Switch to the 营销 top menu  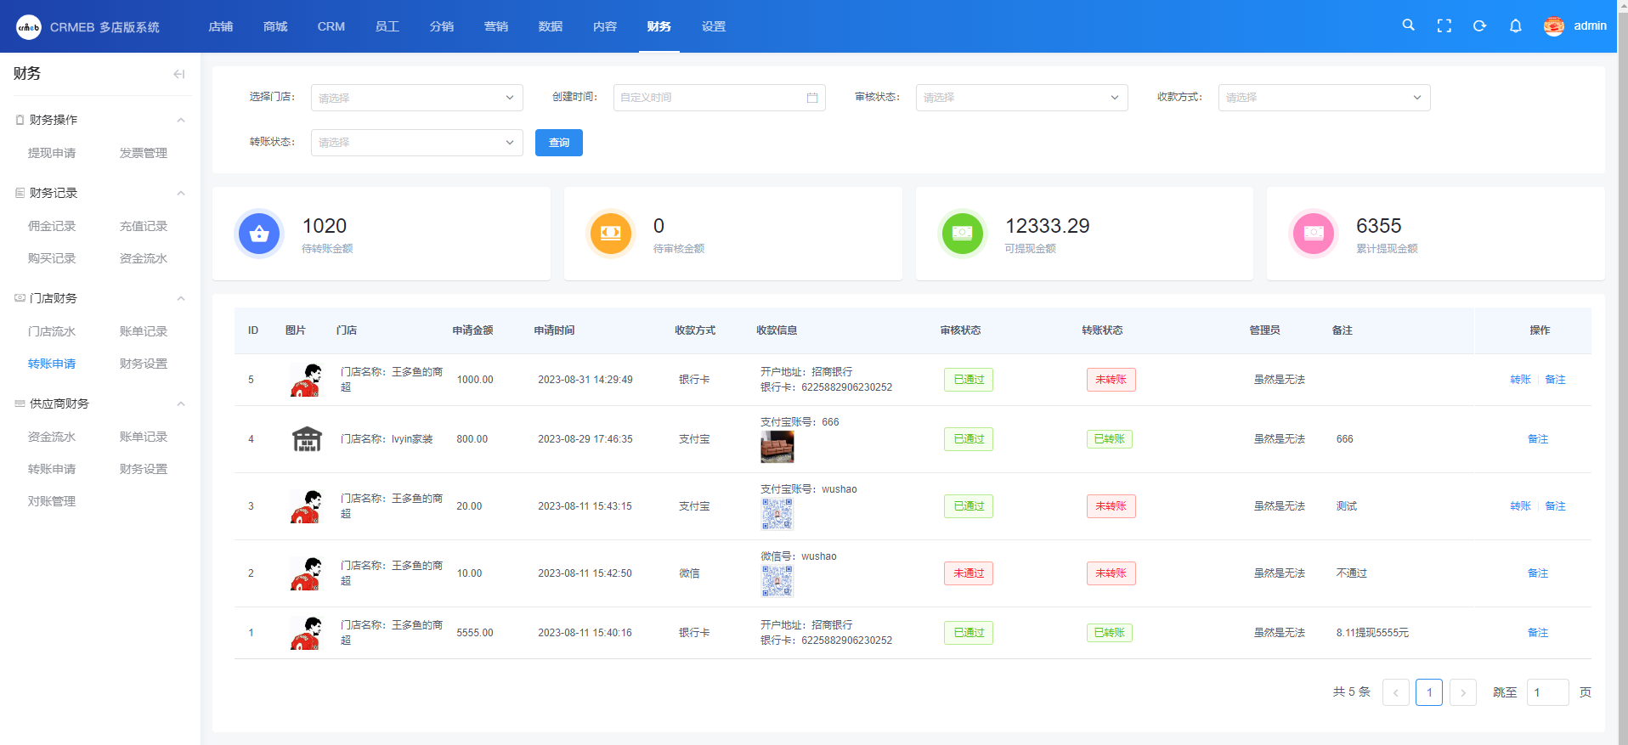495,26
